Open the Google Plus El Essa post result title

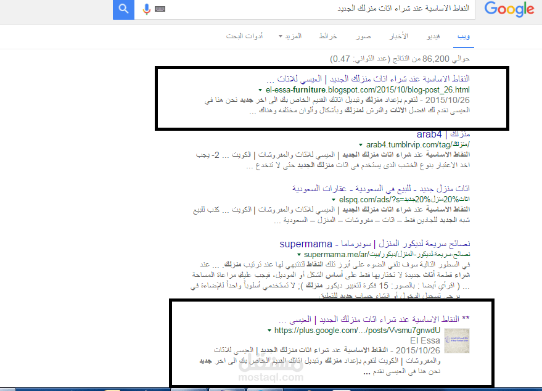click(x=374, y=319)
